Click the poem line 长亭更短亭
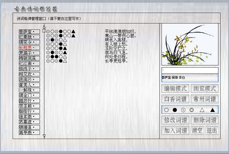Image resolution: width=229 pixels, height=154 pixels. coord(116,61)
